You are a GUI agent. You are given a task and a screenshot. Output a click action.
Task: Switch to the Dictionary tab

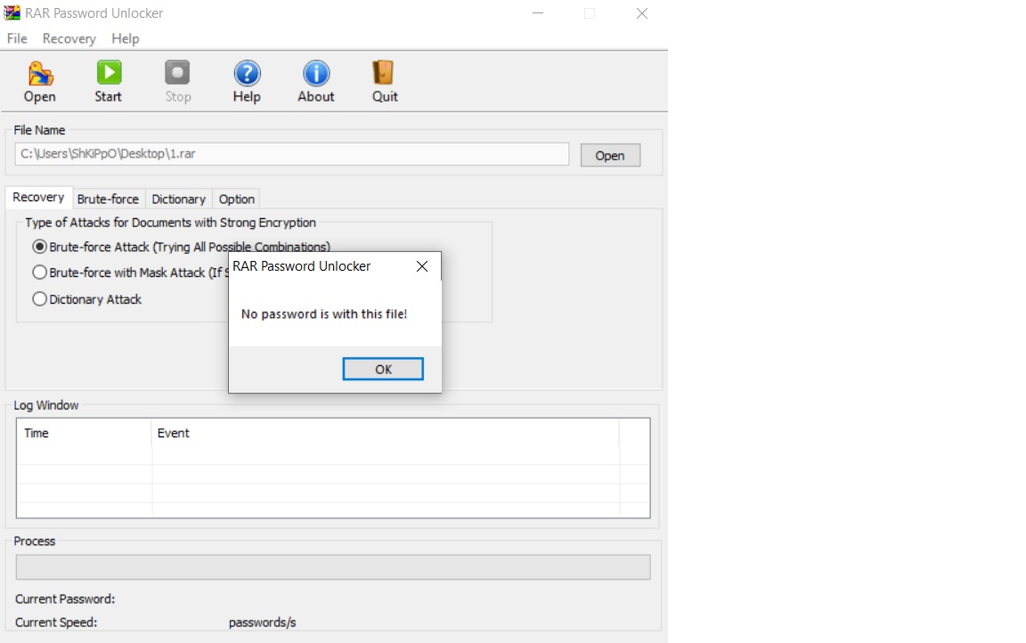(179, 199)
